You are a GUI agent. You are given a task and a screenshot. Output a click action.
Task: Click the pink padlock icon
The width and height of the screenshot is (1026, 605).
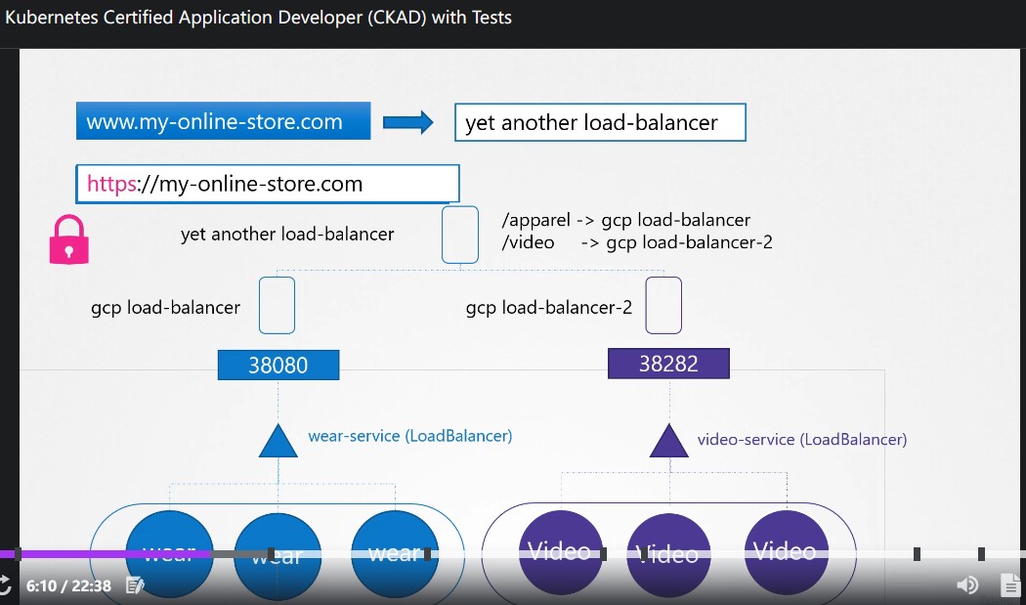68,239
